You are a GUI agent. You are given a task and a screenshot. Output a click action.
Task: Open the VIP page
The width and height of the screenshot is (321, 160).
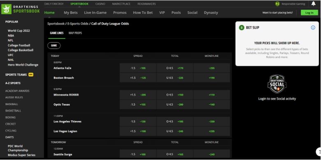[x=162, y=13]
